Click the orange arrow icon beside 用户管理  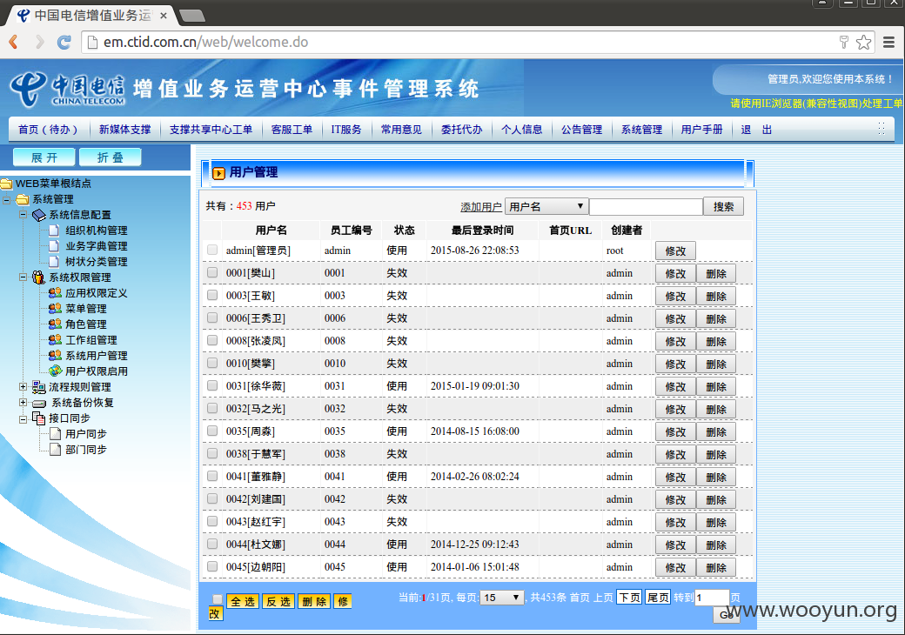(218, 173)
